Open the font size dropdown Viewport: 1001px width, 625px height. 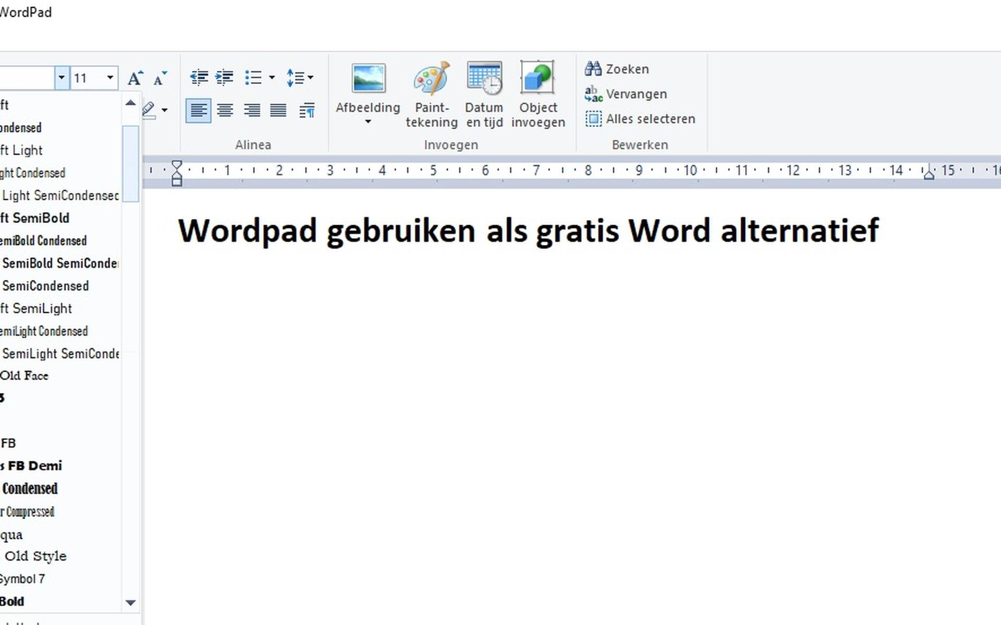click(x=110, y=78)
